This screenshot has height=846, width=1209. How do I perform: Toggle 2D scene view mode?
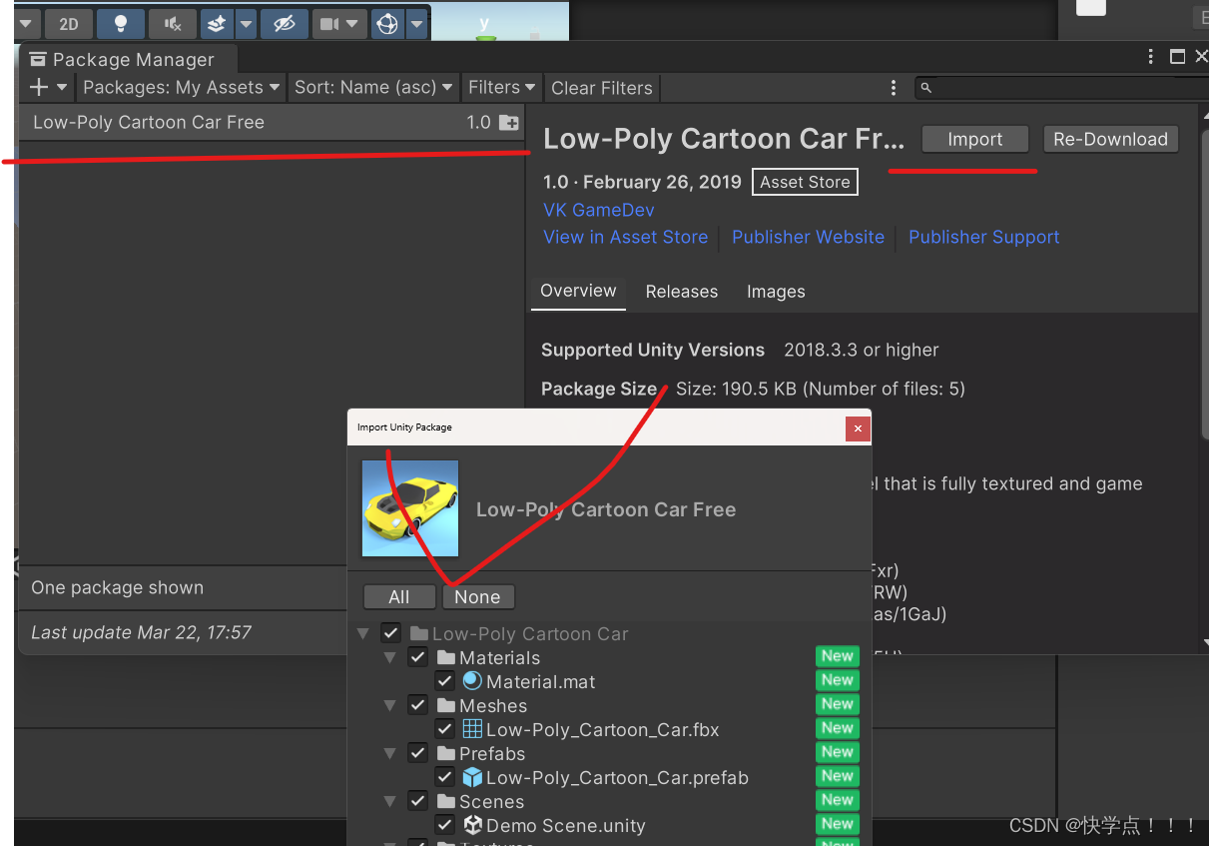(x=68, y=24)
